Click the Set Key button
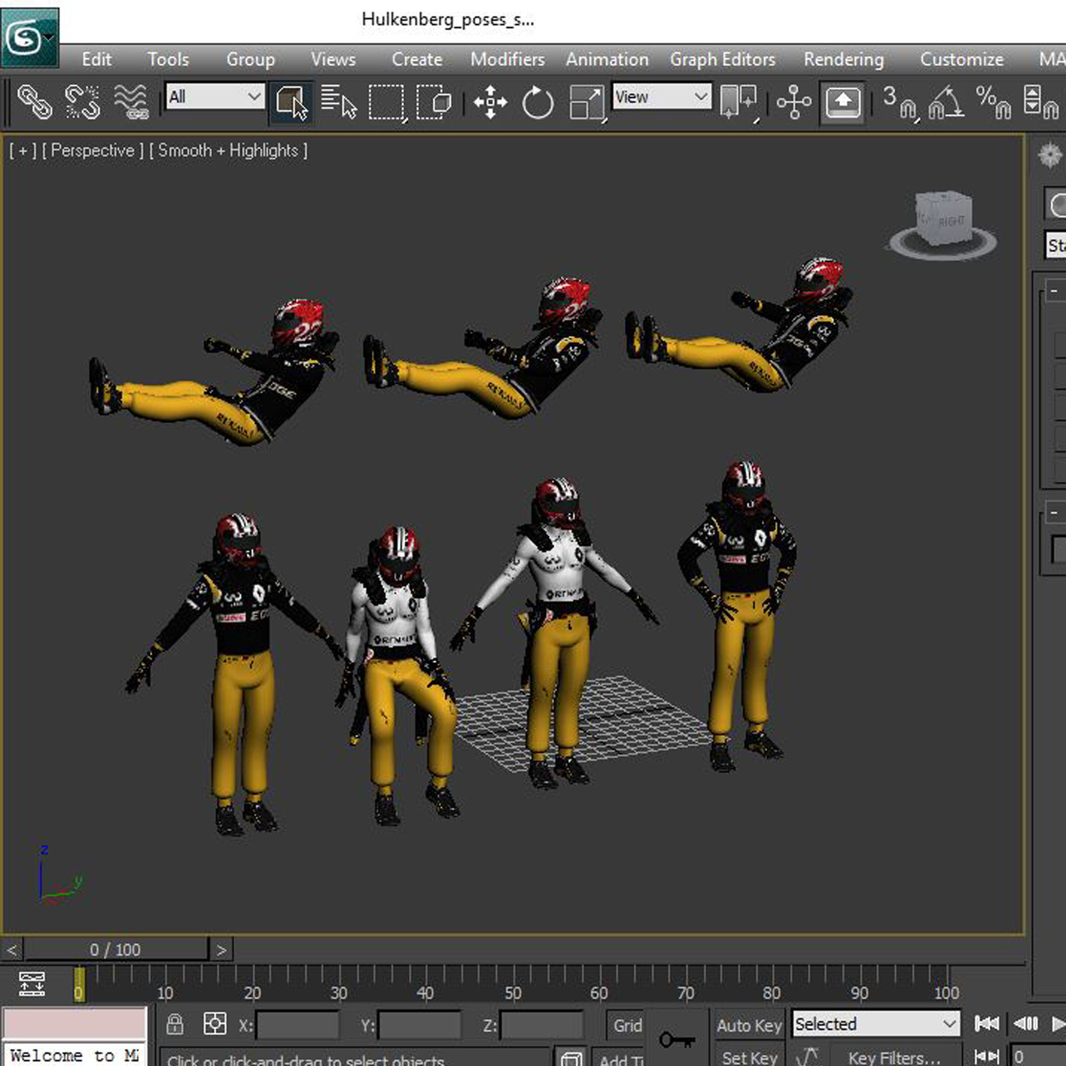Viewport: 1066px width, 1066px height. [x=749, y=1056]
